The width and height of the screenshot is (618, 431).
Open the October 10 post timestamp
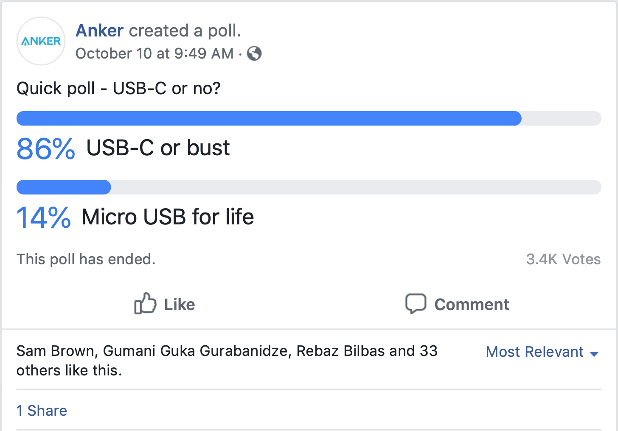point(154,53)
